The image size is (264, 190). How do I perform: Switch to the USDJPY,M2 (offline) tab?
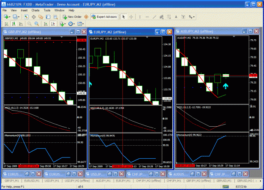click(x=77, y=181)
